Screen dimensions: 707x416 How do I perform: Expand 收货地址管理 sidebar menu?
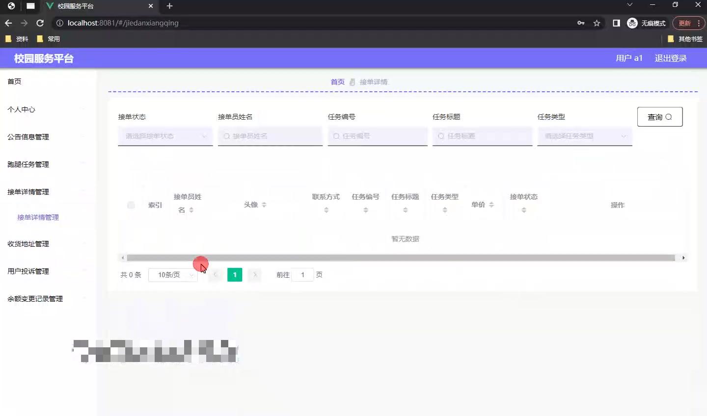pyautogui.click(x=48, y=244)
